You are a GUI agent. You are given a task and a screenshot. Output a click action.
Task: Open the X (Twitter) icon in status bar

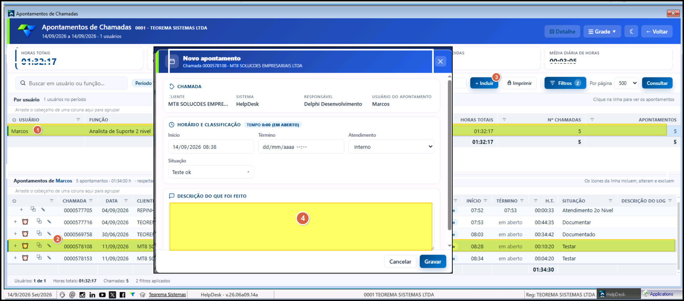(112, 295)
